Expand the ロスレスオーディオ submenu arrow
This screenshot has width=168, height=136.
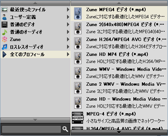[68, 47]
